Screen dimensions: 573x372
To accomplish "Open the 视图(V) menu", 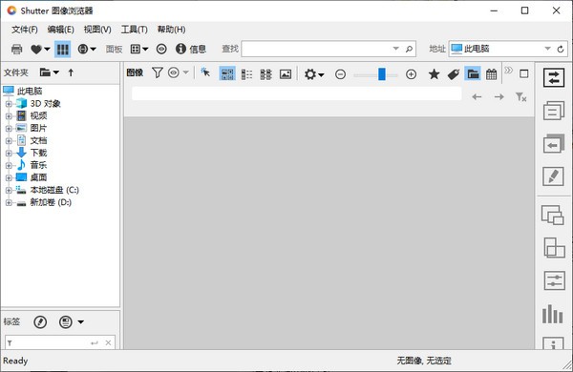I will (x=97, y=30).
